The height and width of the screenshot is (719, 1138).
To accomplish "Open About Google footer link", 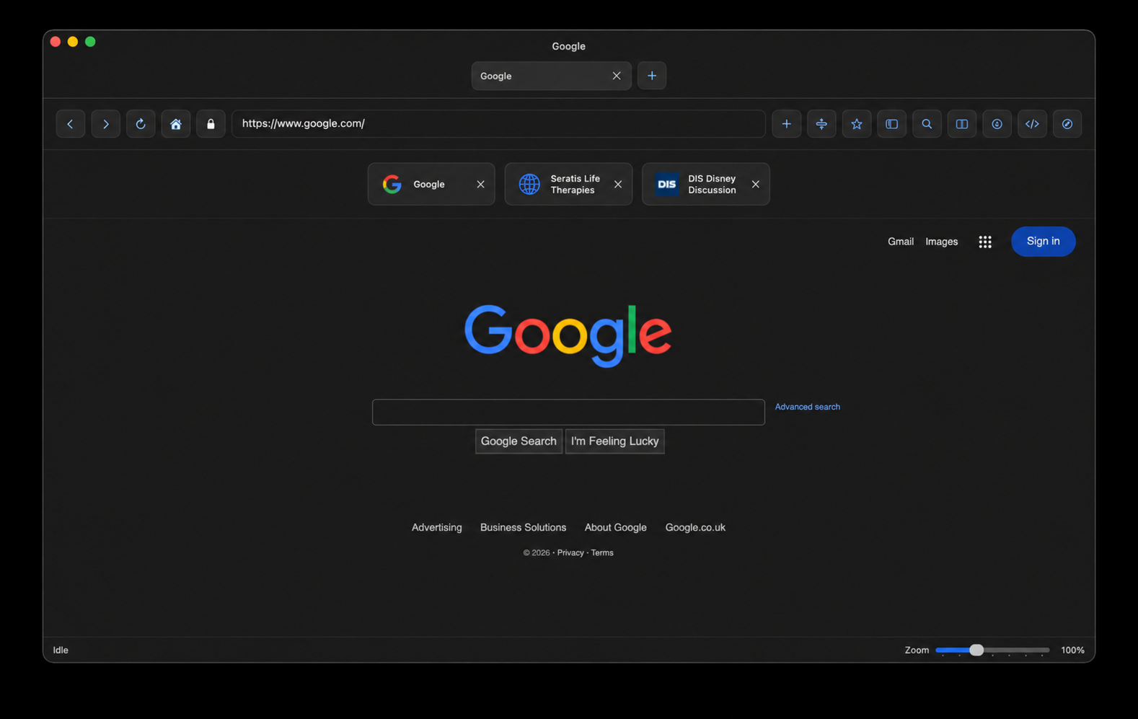I will point(615,528).
